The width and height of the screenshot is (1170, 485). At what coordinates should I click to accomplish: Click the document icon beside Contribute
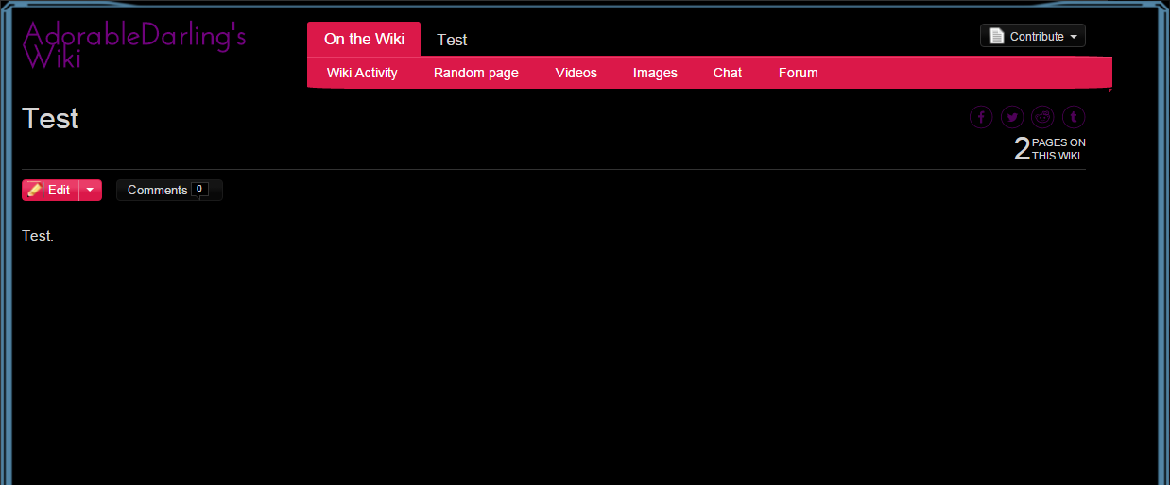click(996, 36)
